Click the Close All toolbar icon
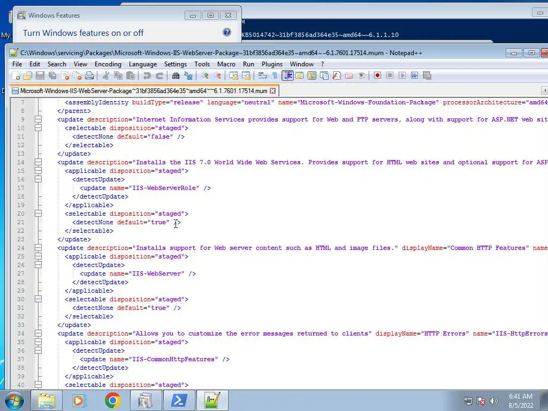Image resolution: width=548 pixels, height=411 pixels. [x=77, y=76]
